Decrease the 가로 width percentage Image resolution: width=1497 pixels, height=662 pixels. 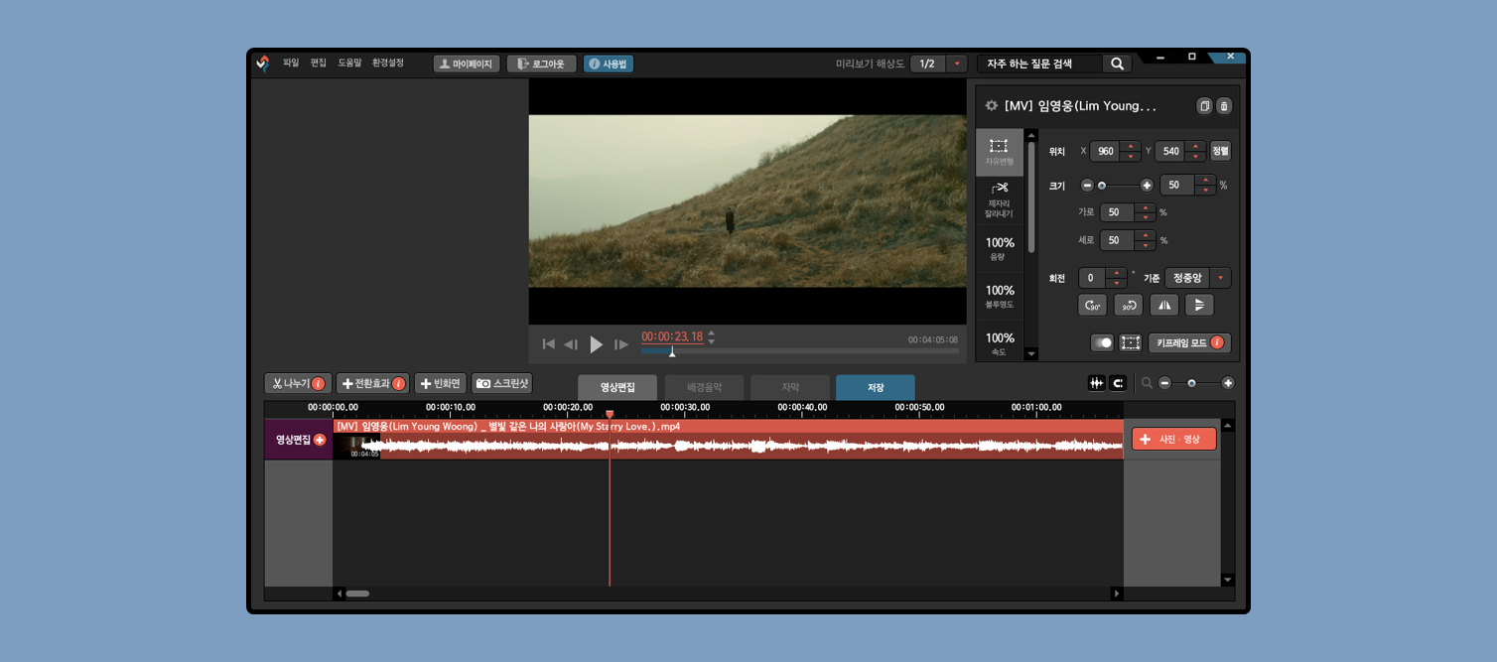(1146, 217)
